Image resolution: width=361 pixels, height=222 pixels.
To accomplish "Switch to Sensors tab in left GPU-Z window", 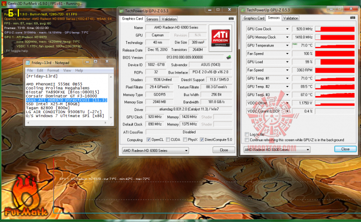I will (x=152, y=19).
